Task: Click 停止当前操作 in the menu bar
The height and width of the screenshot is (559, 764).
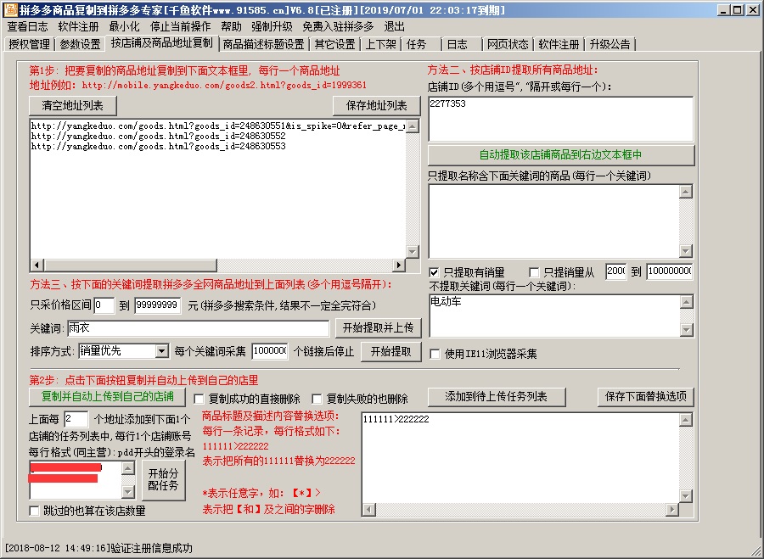Action: [x=180, y=26]
